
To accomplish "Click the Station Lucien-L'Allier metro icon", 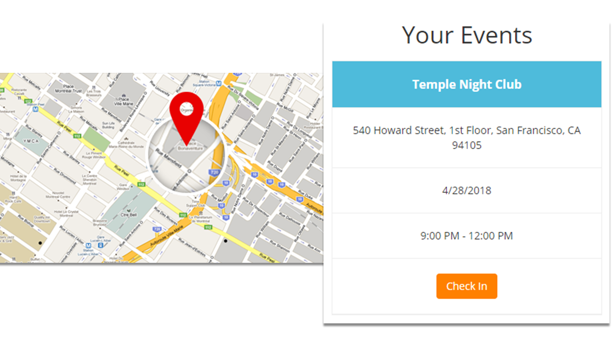I will pos(88,245).
